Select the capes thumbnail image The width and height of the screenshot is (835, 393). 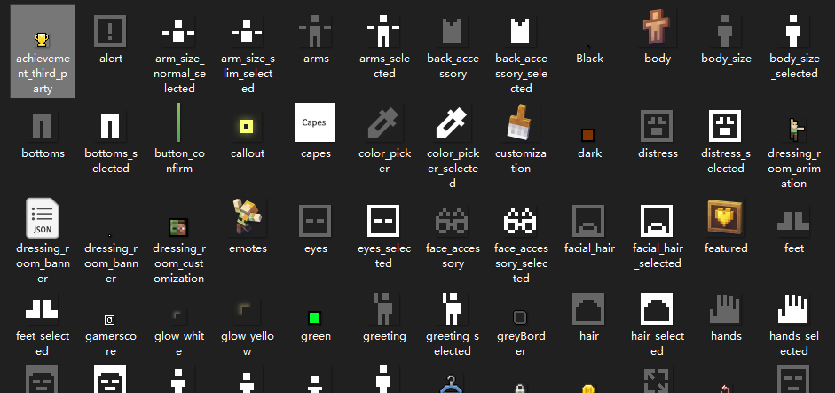point(315,122)
